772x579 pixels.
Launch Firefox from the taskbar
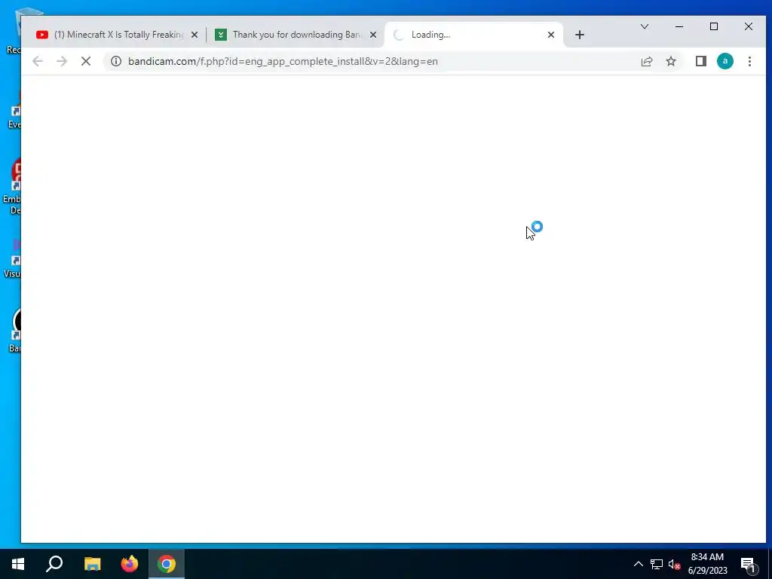point(130,564)
